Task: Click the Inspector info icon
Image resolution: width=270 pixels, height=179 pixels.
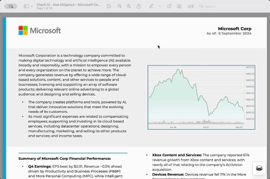Action: click(x=109, y=6)
